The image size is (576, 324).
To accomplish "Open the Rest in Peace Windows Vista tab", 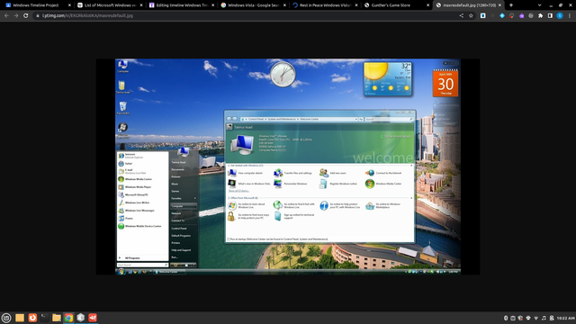I will point(325,5).
